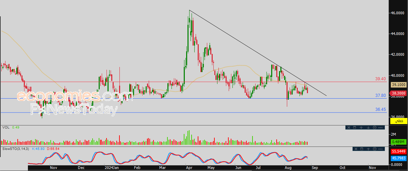Select the 39.1000 moving average price tag

pos(398,85)
